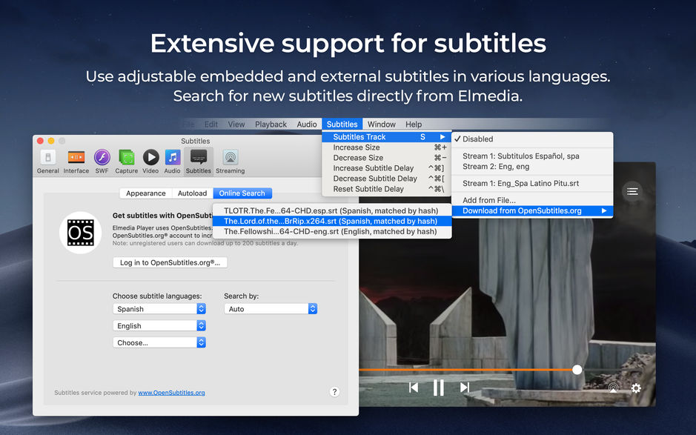Open the player settings gear

point(636,388)
